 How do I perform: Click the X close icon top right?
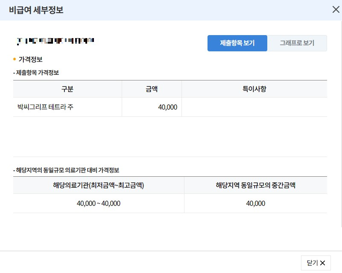coord(336,9)
